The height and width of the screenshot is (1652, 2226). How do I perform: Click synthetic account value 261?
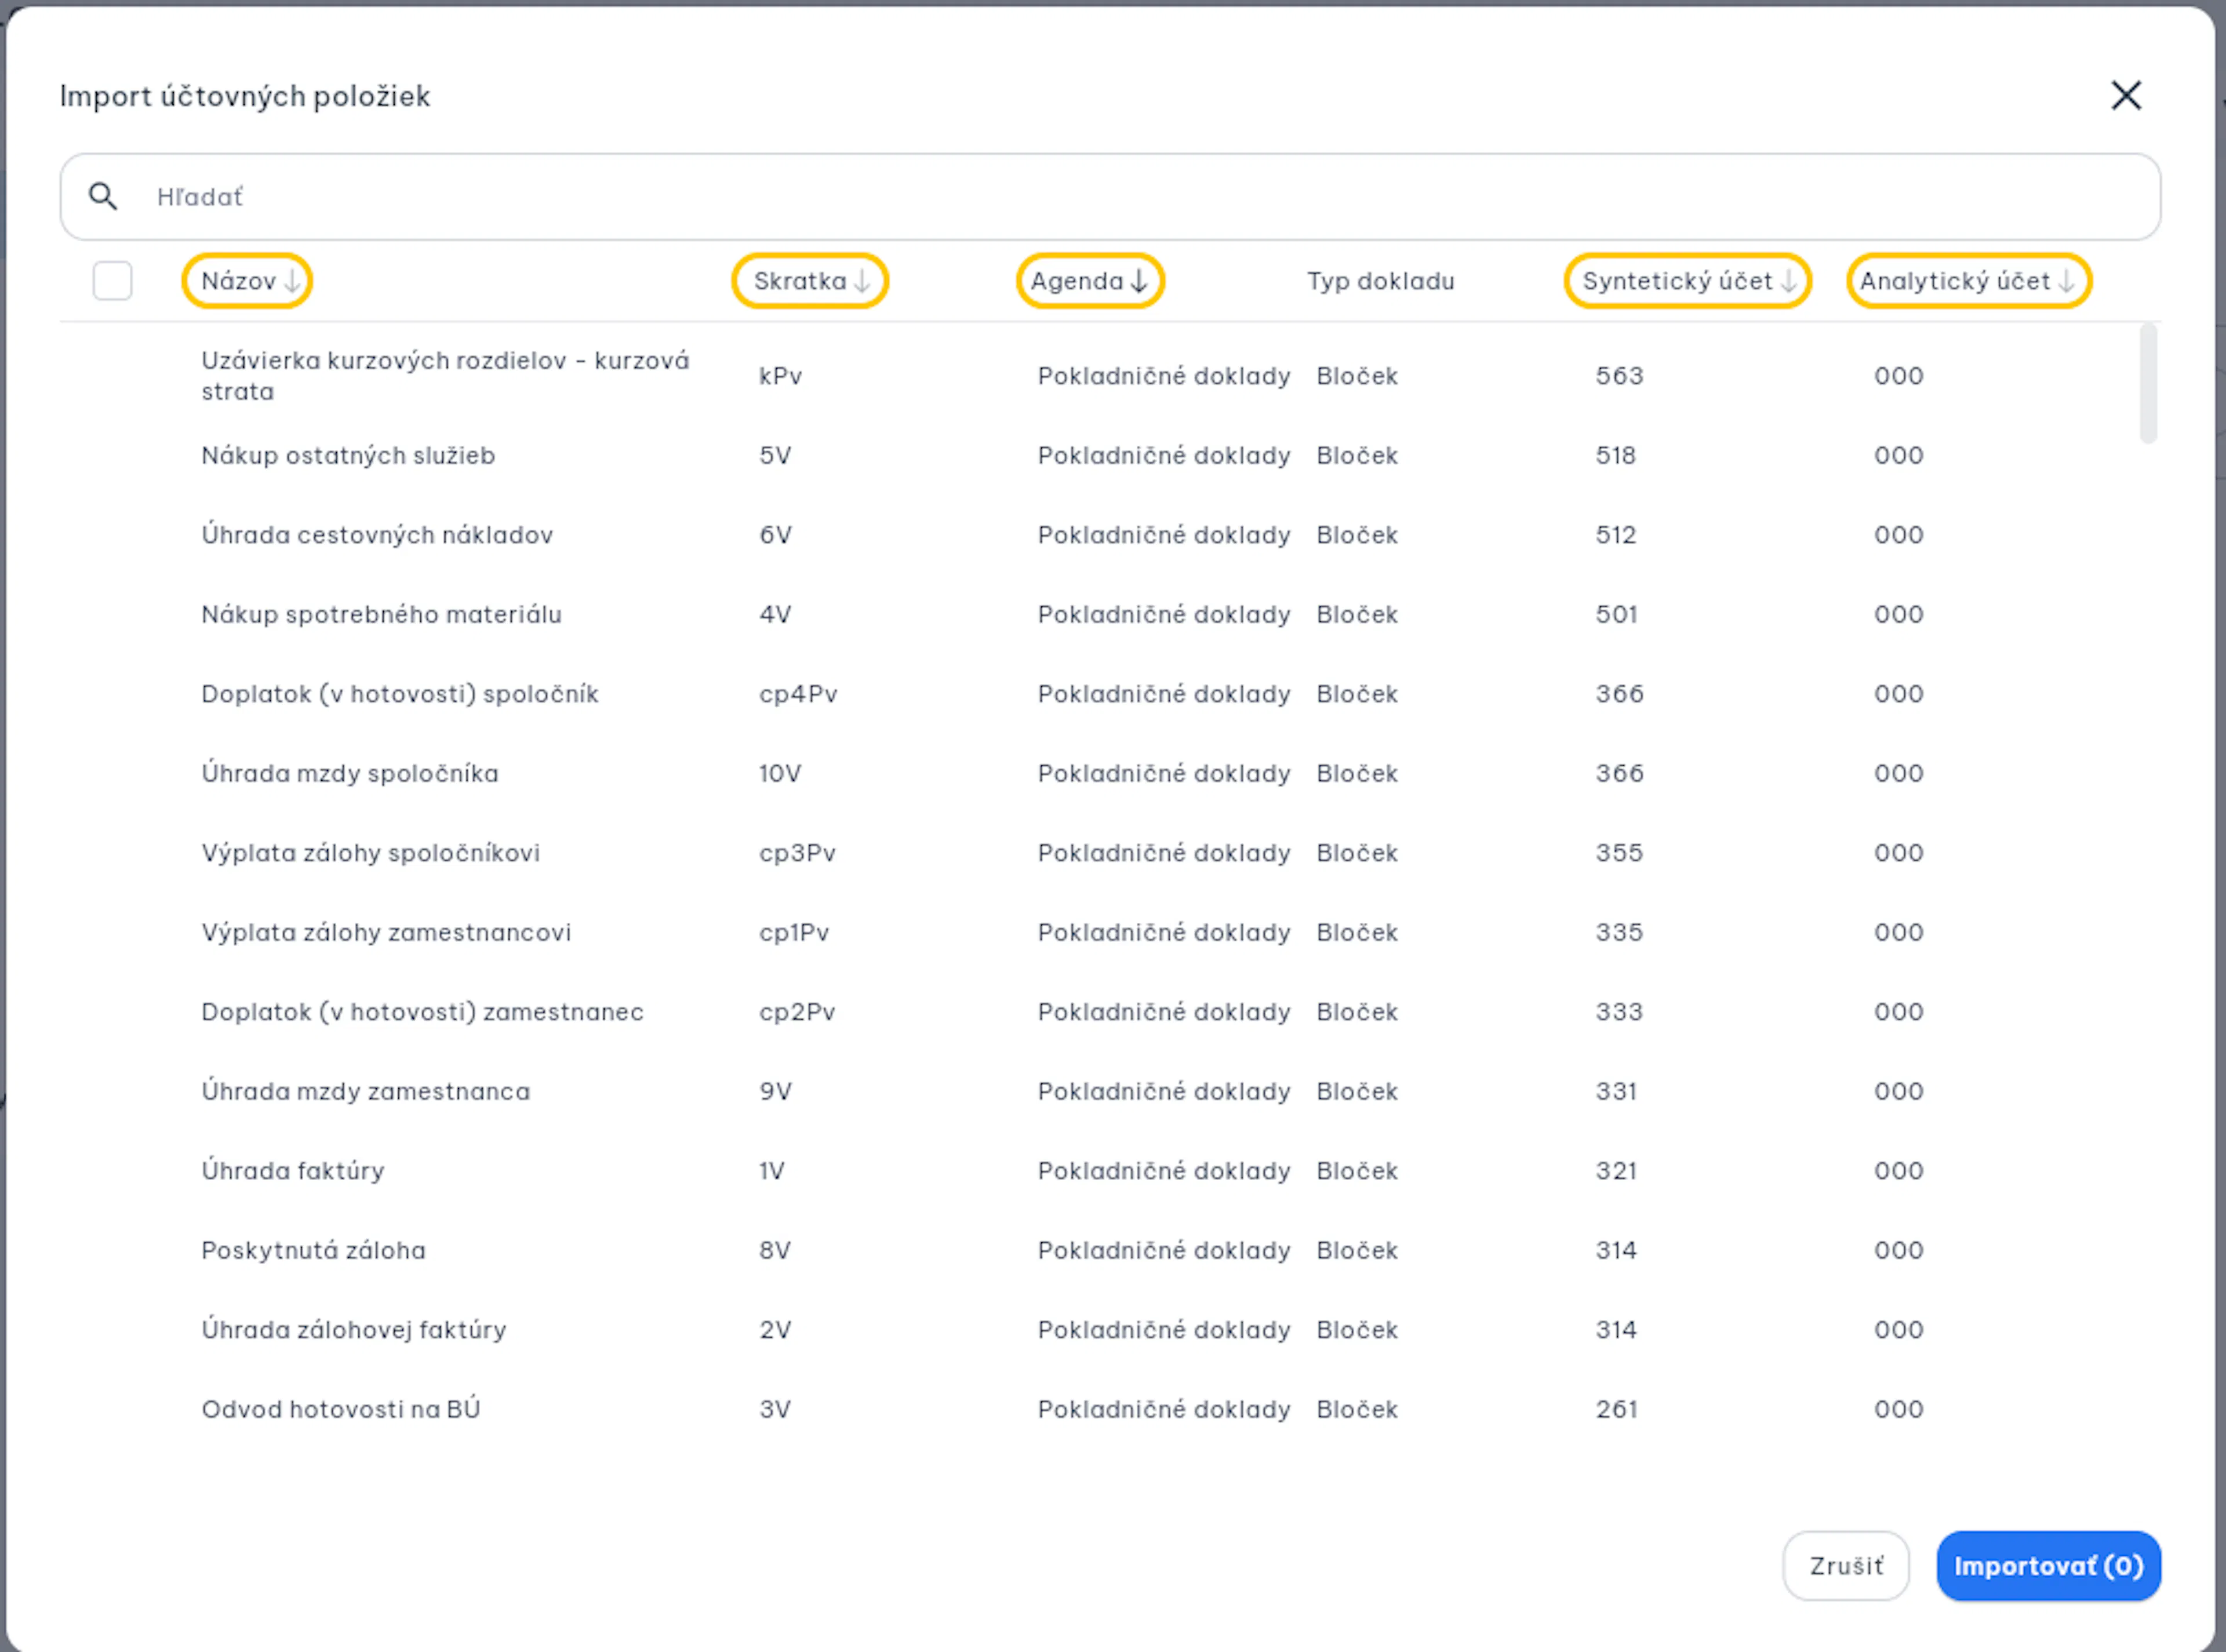pyautogui.click(x=1616, y=1410)
